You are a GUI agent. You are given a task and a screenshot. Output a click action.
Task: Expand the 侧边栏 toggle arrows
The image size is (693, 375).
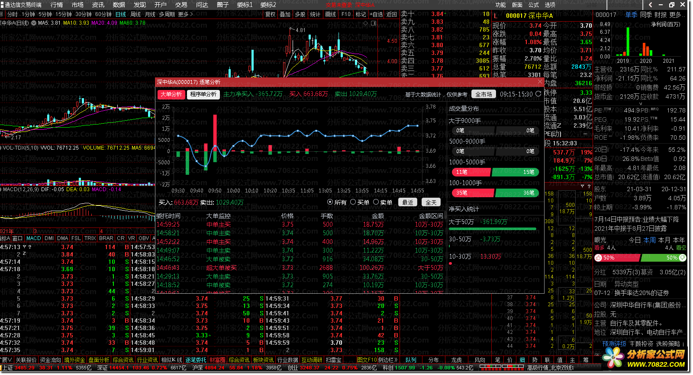[x=387, y=360]
